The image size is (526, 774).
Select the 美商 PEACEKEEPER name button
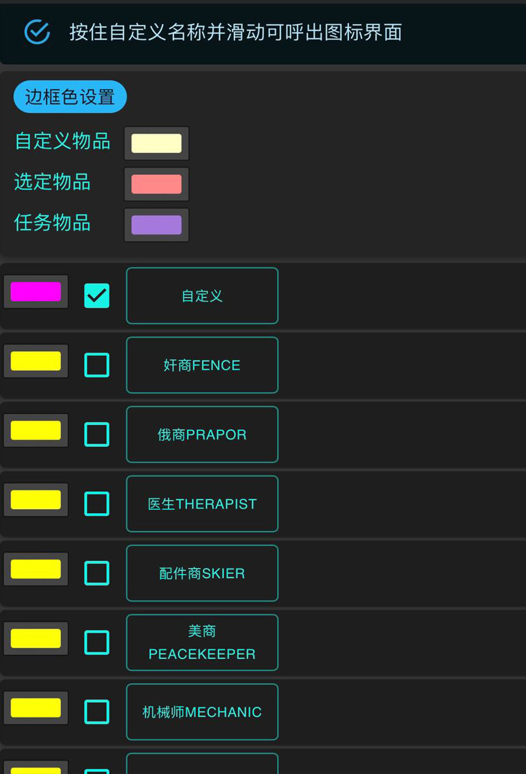[202, 643]
